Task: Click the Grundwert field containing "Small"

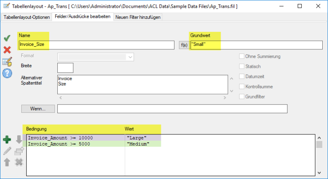Action: pos(254,45)
